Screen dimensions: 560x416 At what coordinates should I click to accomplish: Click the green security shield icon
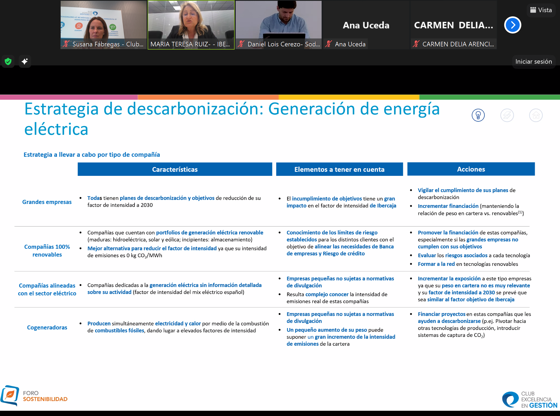[x=8, y=62]
